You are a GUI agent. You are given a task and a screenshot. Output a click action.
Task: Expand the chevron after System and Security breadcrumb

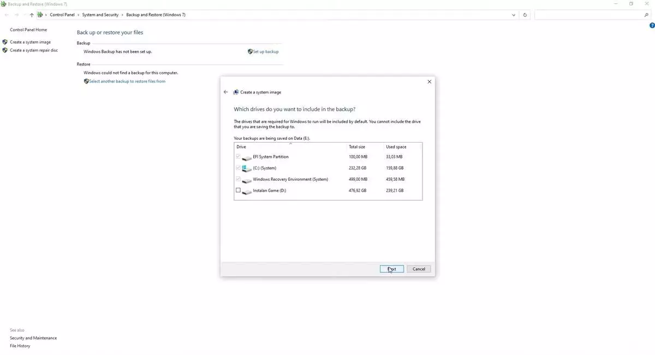tap(122, 15)
